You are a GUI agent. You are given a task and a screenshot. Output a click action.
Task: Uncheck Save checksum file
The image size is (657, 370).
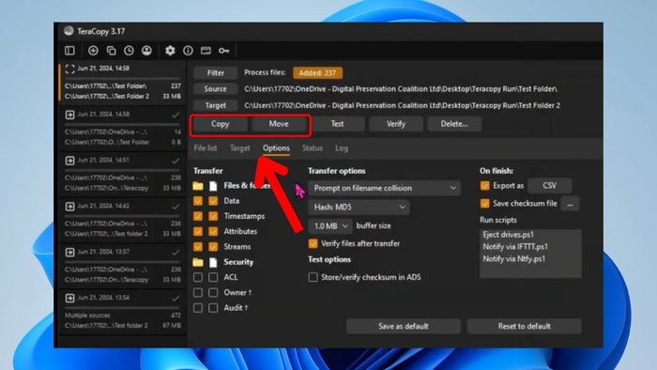coord(485,203)
